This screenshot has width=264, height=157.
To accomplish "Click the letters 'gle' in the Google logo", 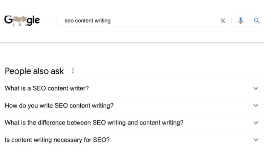I will click(34, 20).
